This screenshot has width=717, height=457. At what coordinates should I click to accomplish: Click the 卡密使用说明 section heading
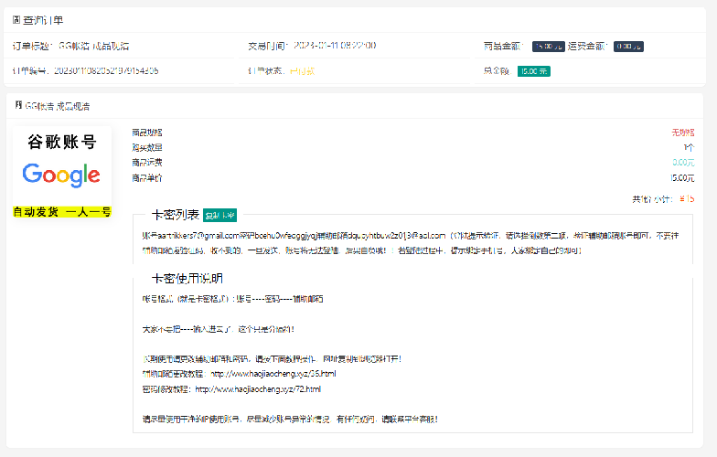coord(187,279)
